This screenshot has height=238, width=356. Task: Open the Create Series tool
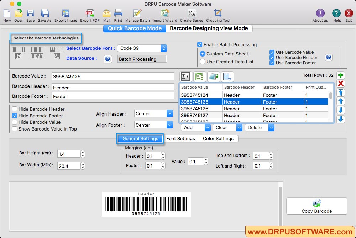[192, 14]
